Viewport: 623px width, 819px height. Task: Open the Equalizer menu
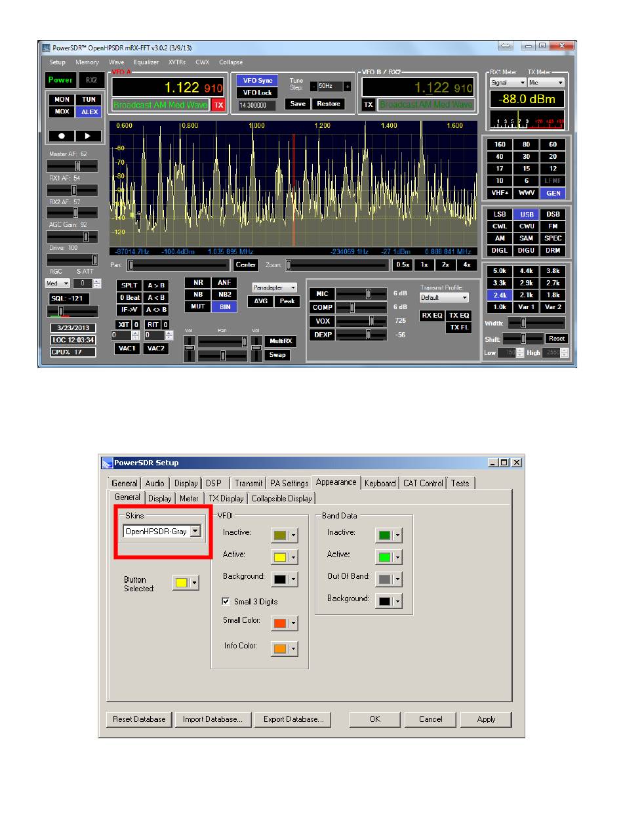click(147, 62)
